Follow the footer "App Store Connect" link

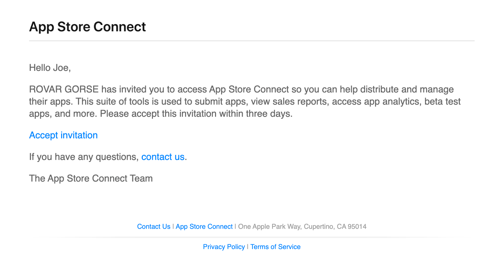[204, 227]
